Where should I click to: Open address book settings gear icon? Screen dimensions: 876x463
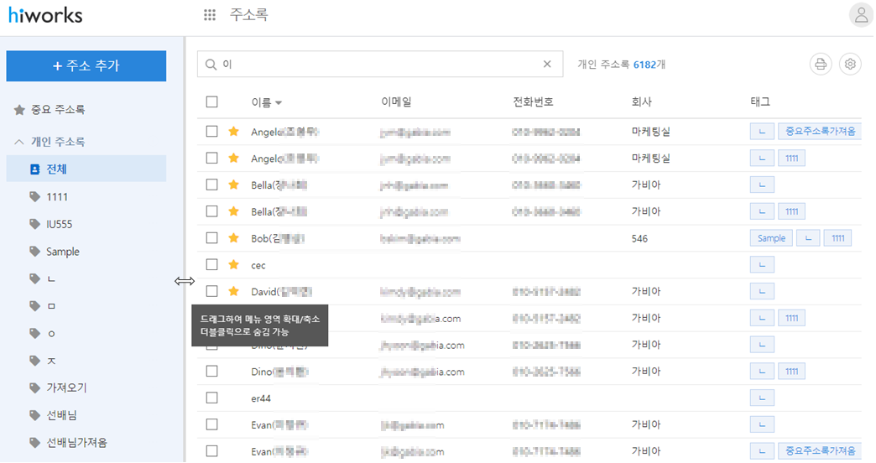[850, 64]
